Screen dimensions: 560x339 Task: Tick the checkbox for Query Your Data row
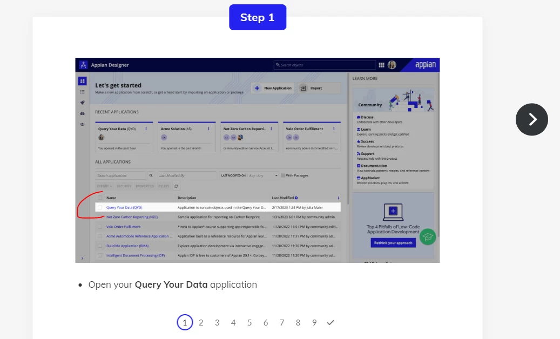click(100, 207)
